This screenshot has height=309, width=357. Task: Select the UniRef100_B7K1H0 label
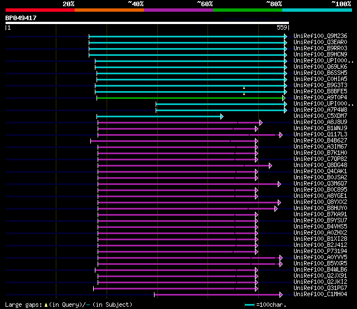(x=320, y=153)
